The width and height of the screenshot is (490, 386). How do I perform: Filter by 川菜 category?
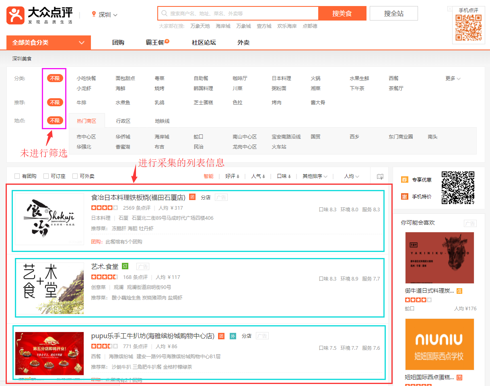(238, 89)
